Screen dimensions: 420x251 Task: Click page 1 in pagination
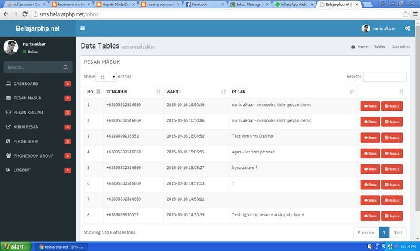(384, 232)
